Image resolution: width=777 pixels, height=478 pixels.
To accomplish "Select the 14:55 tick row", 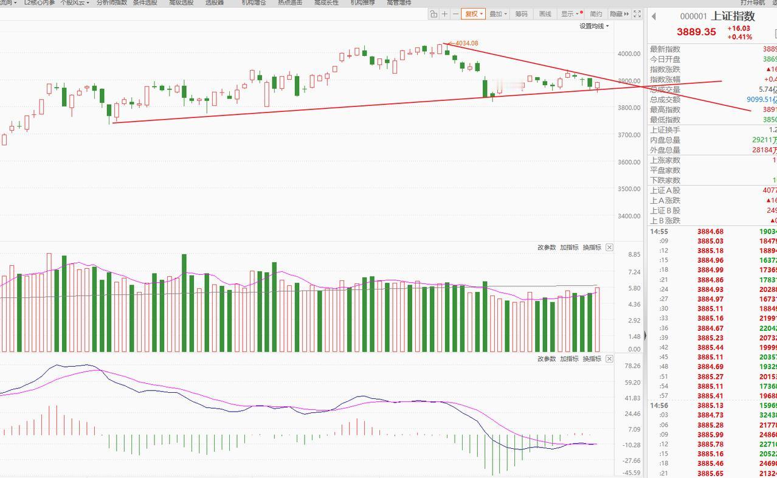I will 713,232.
